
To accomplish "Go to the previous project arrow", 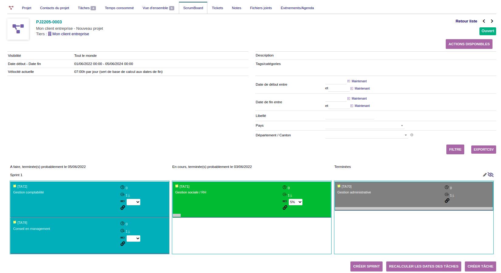I will pyautogui.click(x=484, y=21).
